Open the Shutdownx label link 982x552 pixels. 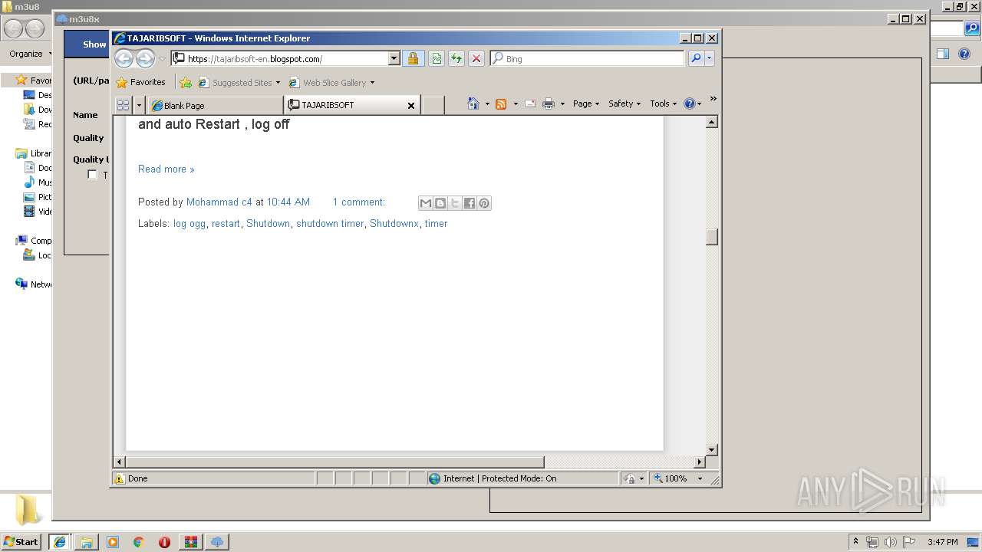pyautogui.click(x=394, y=224)
